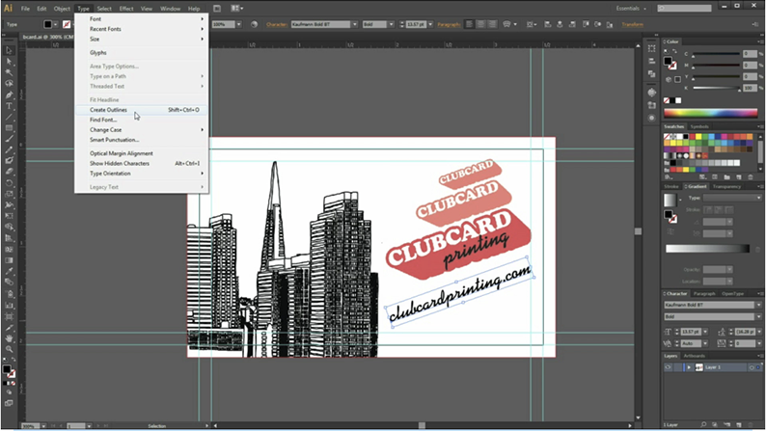Click the Illustrator Ai application logo

(x=9, y=9)
